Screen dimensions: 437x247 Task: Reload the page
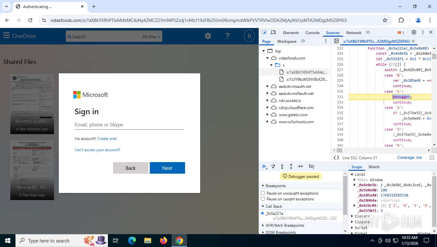(30, 20)
